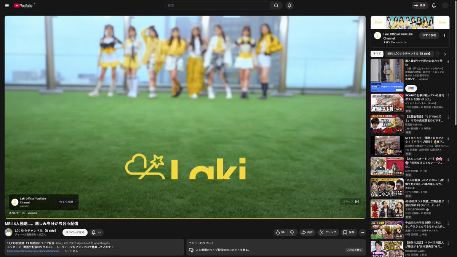The width and height of the screenshot is (457, 257).
Task: Open the hamburger guide menu
Action: pos(7,6)
